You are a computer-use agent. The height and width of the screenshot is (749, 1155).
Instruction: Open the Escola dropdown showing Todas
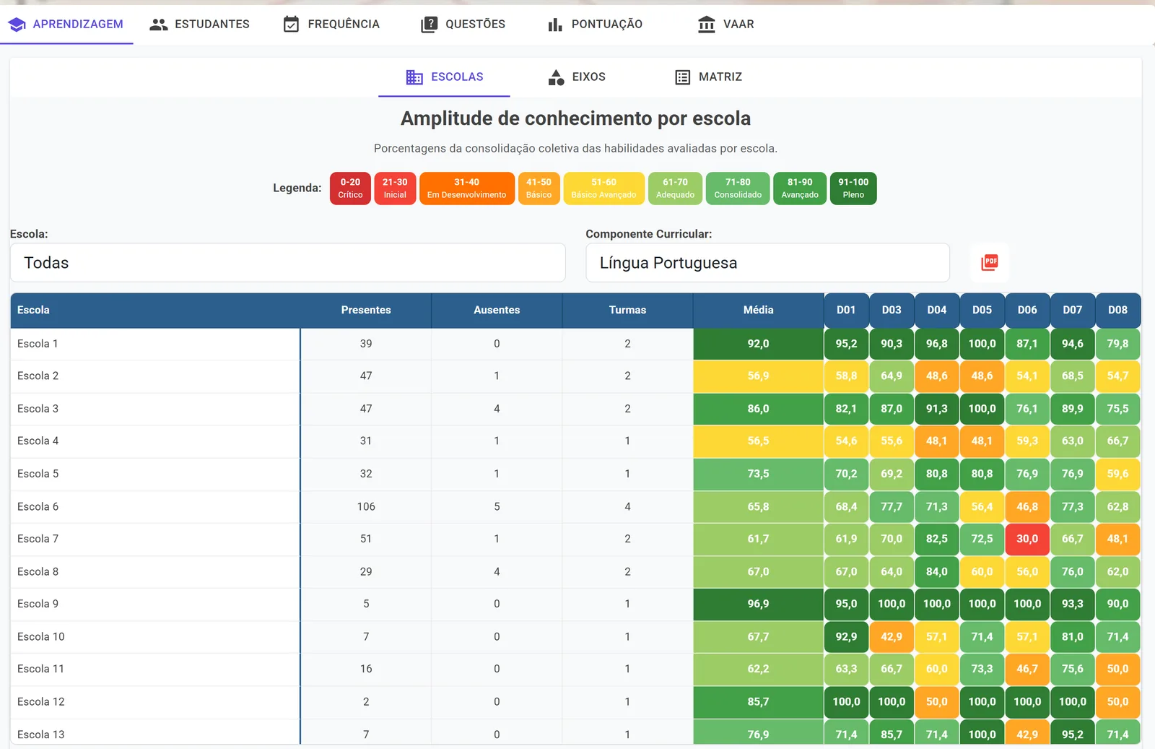click(287, 262)
